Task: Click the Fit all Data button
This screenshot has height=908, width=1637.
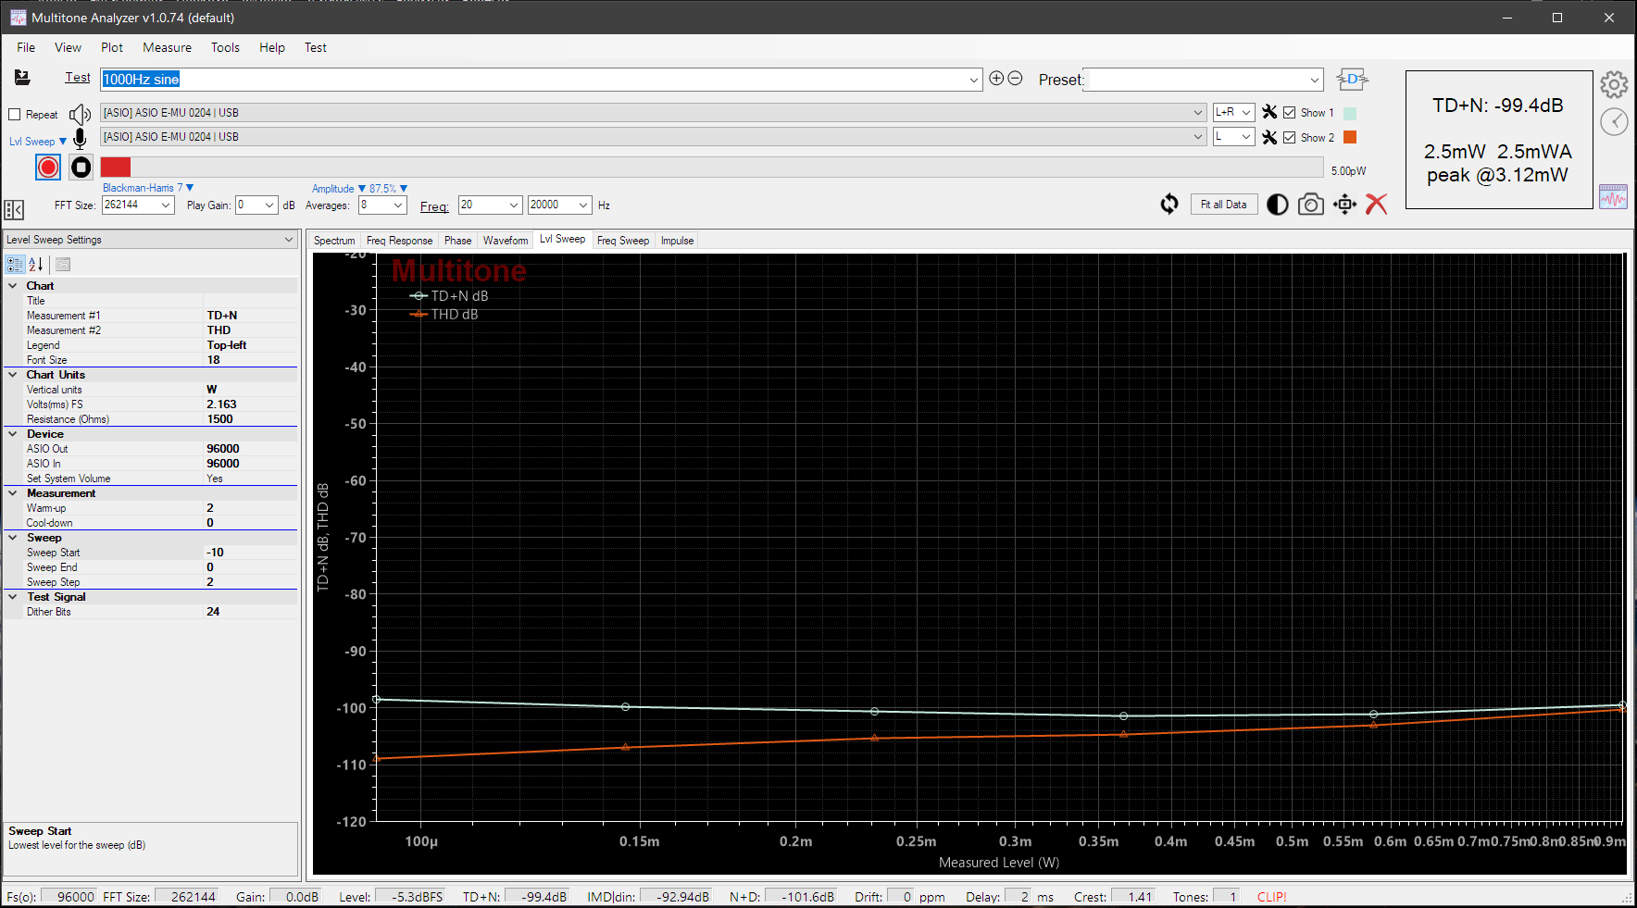Action: (1224, 205)
